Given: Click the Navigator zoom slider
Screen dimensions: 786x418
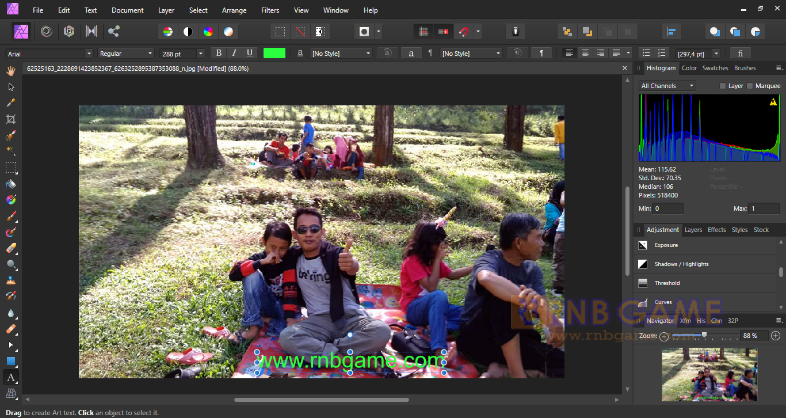Looking at the screenshot, I should point(704,335).
